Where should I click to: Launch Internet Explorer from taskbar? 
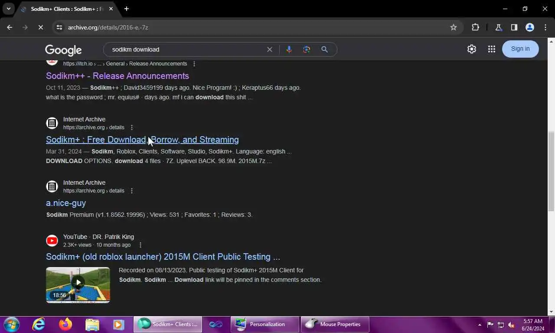click(39, 324)
